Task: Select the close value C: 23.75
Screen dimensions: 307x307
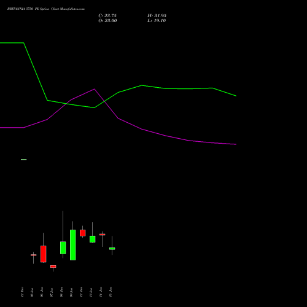Action: pyautogui.click(x=107, y=16)
